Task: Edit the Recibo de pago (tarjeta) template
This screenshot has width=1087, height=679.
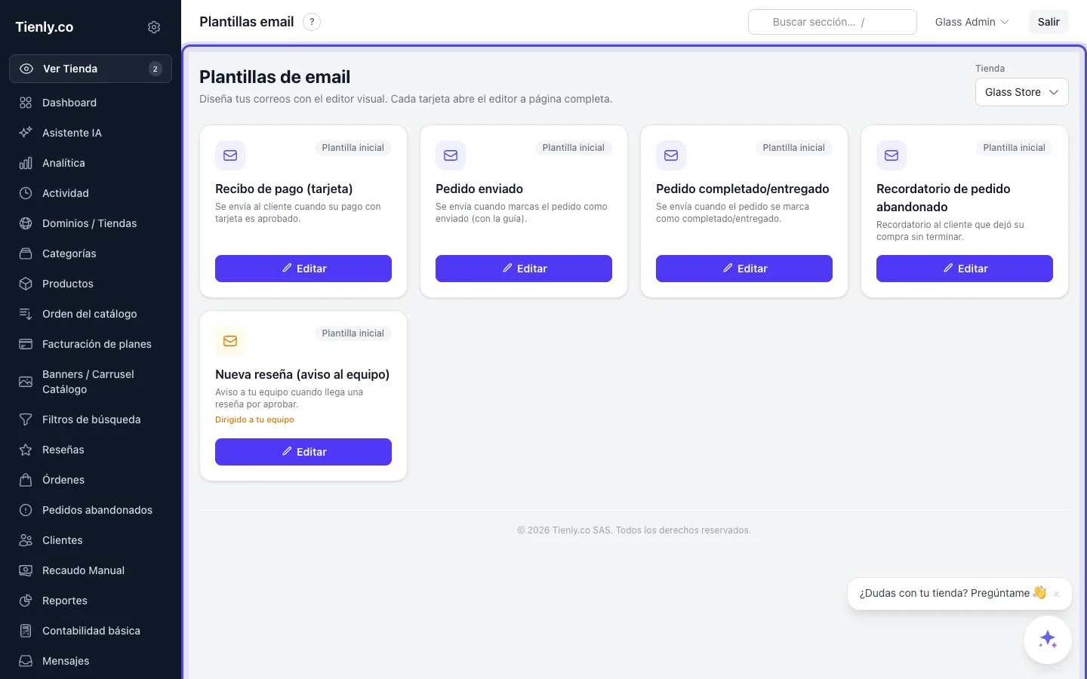Action: (x=303, y=269)
